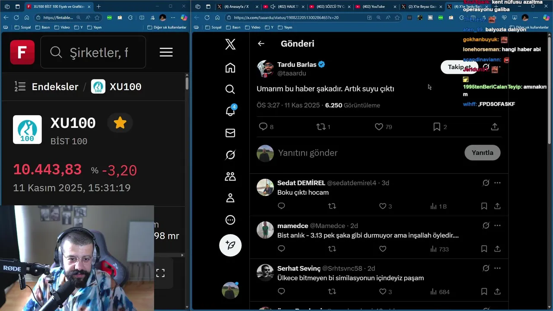The image size is (553, 311).
Task: Click the Yanıtla reply button
Action: coord(483,152)
